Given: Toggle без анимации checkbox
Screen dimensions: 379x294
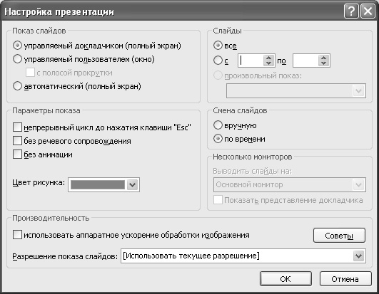Looking at the screenshot, I should (x=17, y=154).
